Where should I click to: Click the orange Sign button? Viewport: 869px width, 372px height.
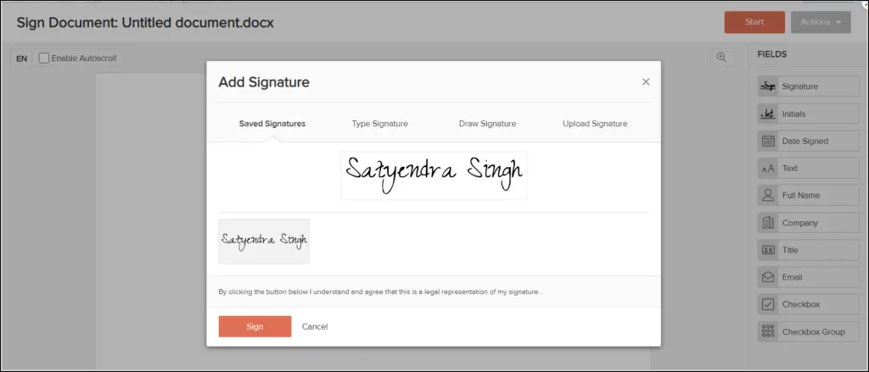point(255,326)
